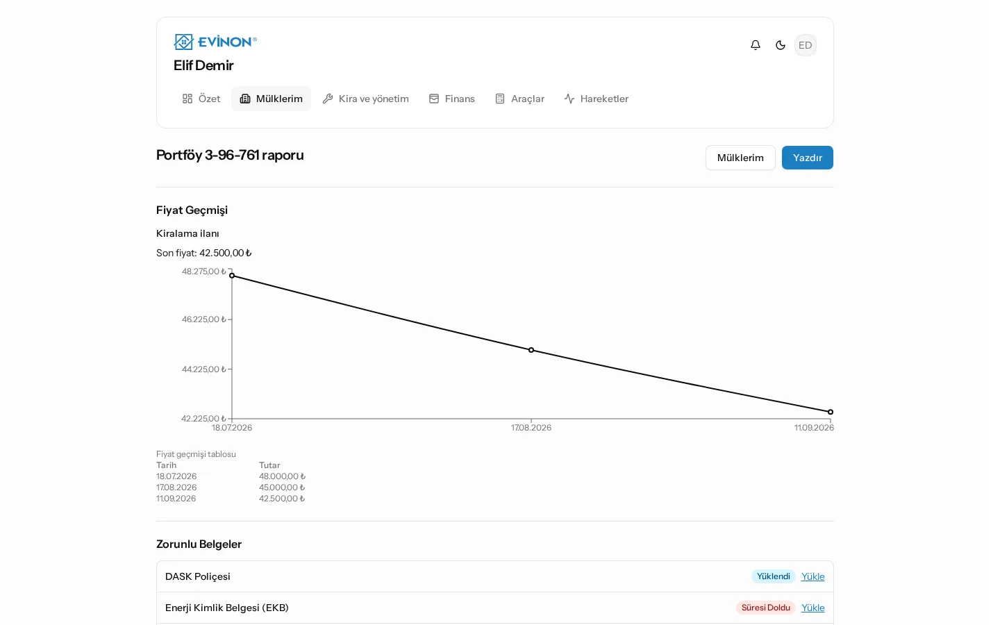Switch to the Finans tab
Screen dimensions: 1000x625
452,99
